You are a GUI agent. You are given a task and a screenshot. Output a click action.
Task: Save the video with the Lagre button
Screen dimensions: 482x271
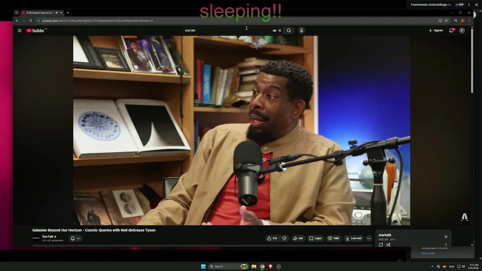coord(316,238)
